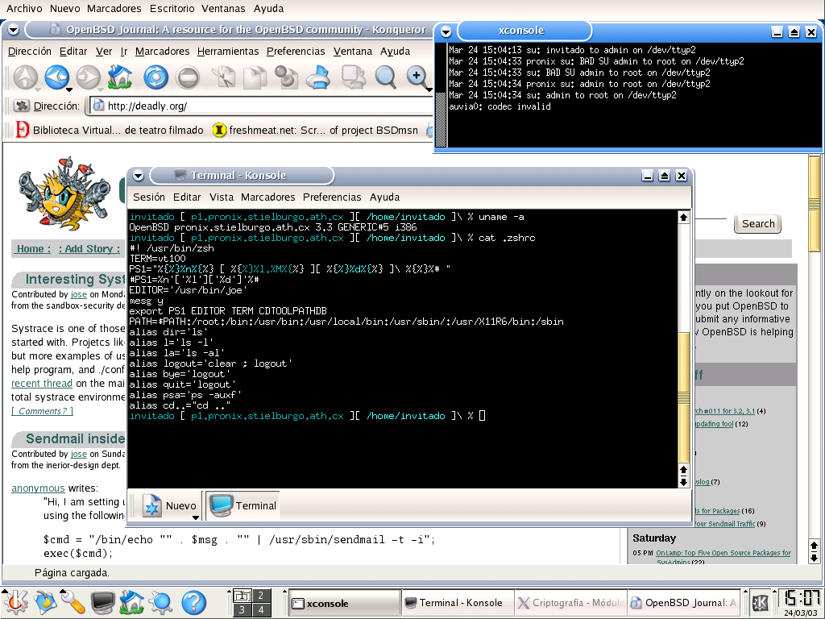Follow the Add Story link on the page
825x619 pixels.
(89, 249)
